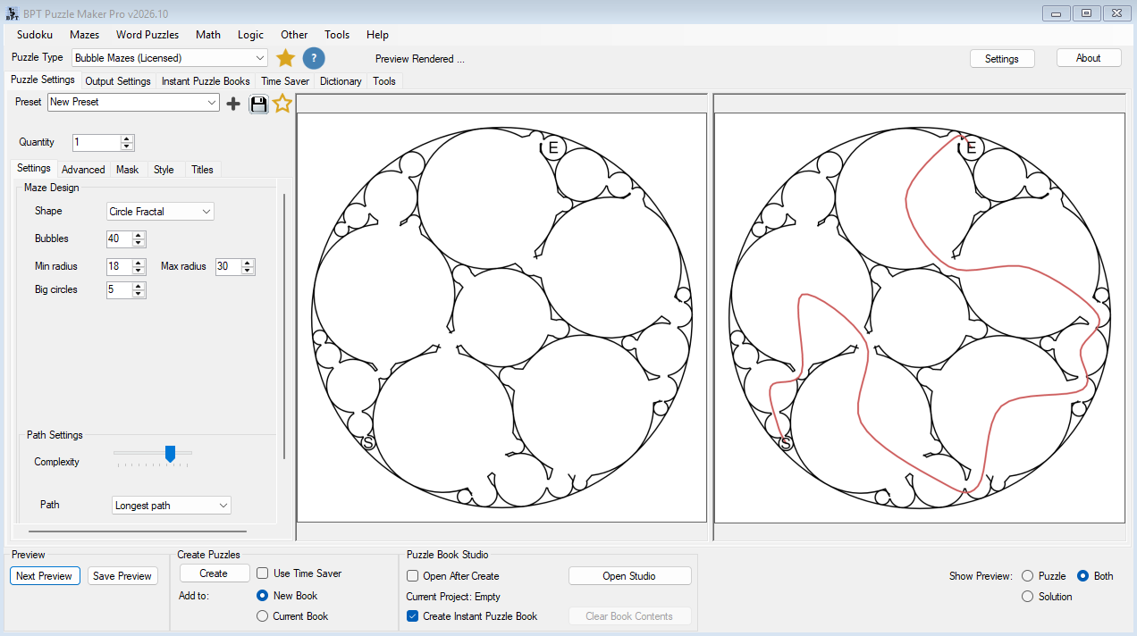
Task: Switch to Style sub-tab
Action: (x=164, y=170)
